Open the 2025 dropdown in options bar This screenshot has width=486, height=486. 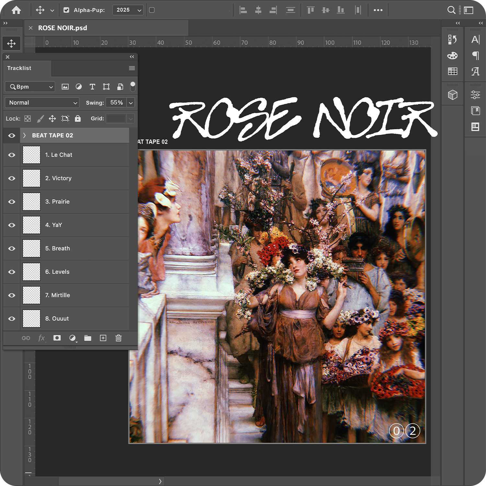pos(128,10)
